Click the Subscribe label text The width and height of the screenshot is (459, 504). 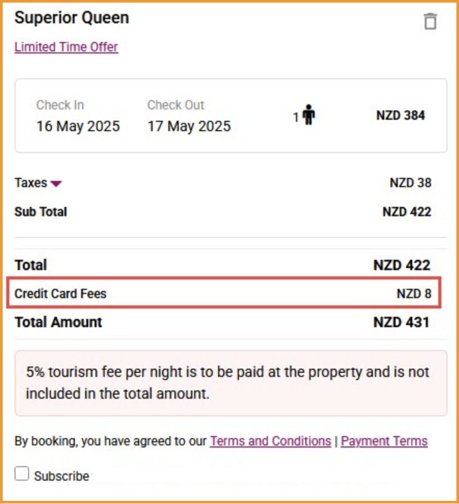tap(62, 476)
